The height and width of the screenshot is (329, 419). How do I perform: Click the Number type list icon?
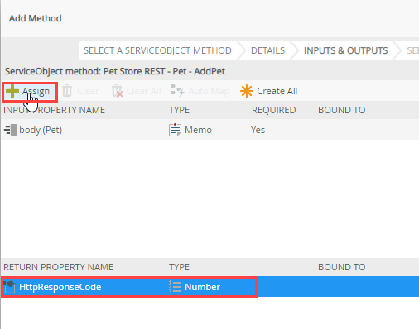click(x=175, y=287)
